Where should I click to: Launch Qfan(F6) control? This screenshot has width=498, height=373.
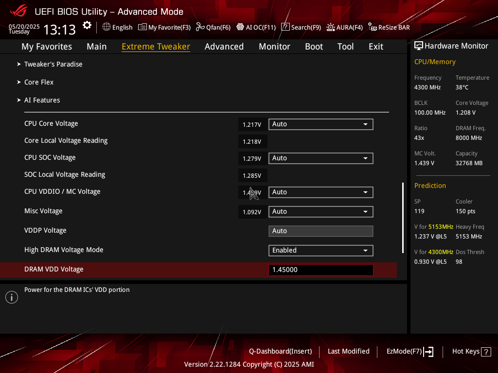click(x=213, y=27)
